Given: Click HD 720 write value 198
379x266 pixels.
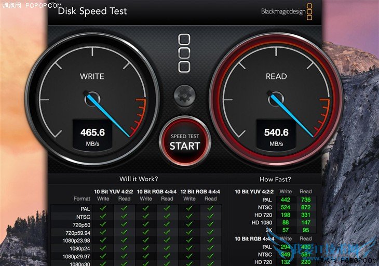Looking at the screenshot, I should 286,215.
